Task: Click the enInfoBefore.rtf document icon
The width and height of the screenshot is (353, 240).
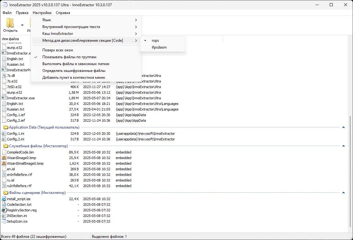Action: 4,175
